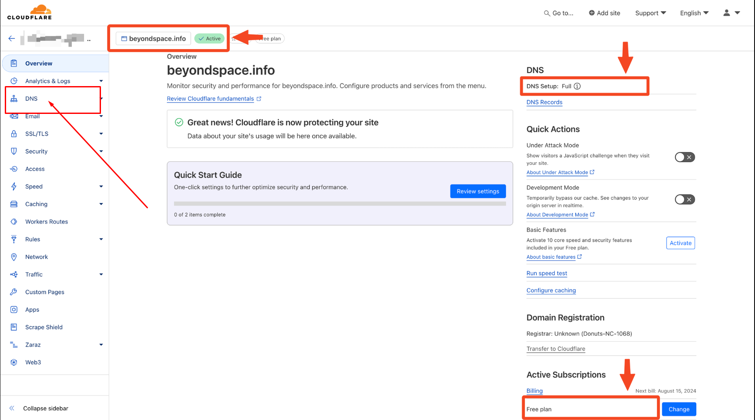Click the Speed lightning bolt icon
The height and width of the screenshot is (420, 755).
point(14,187)
